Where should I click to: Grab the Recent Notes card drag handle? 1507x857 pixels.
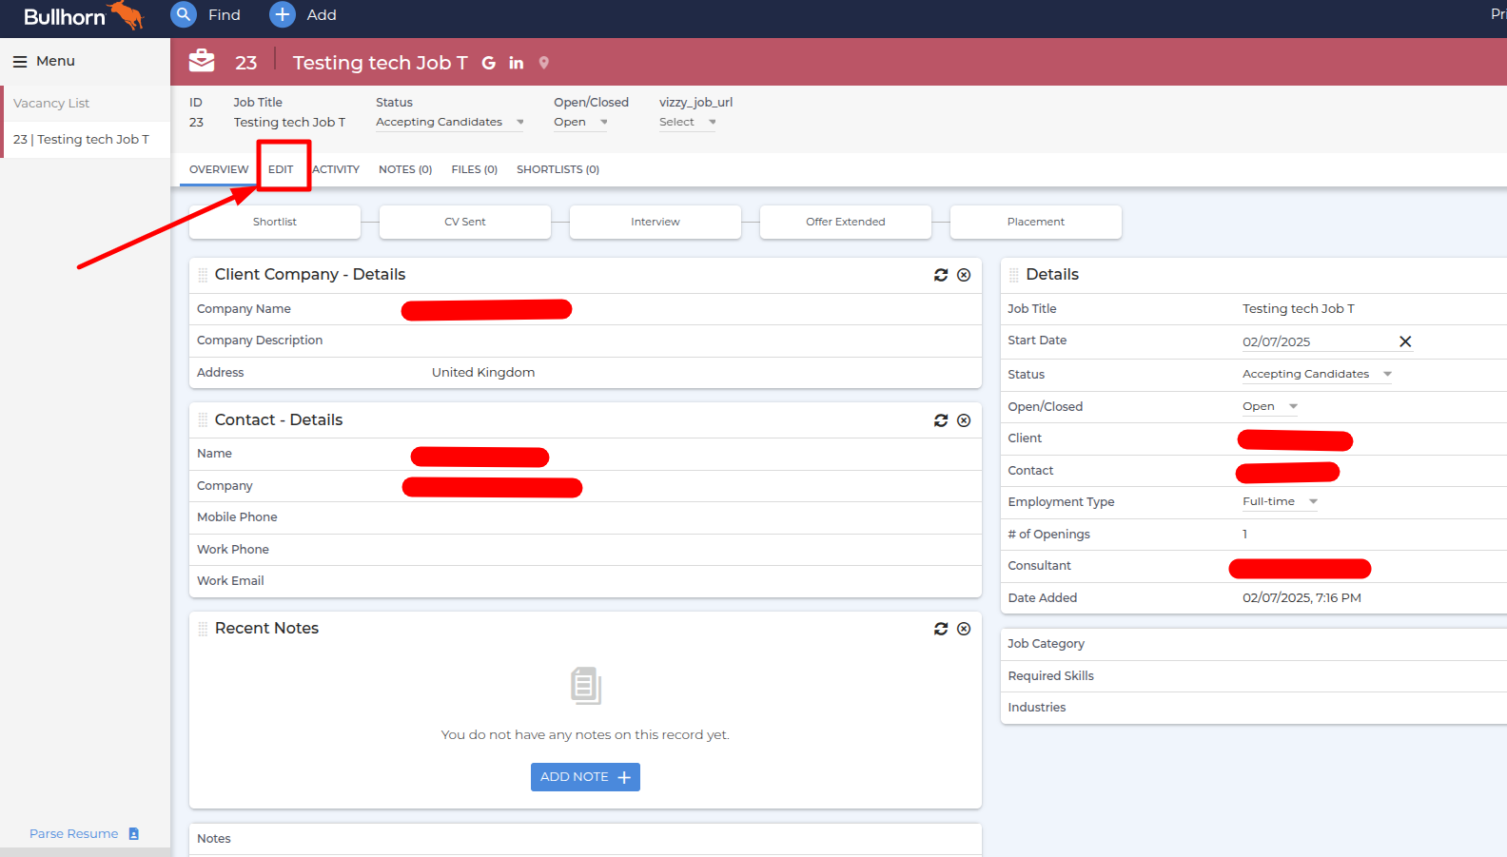(x=203, y=629)
